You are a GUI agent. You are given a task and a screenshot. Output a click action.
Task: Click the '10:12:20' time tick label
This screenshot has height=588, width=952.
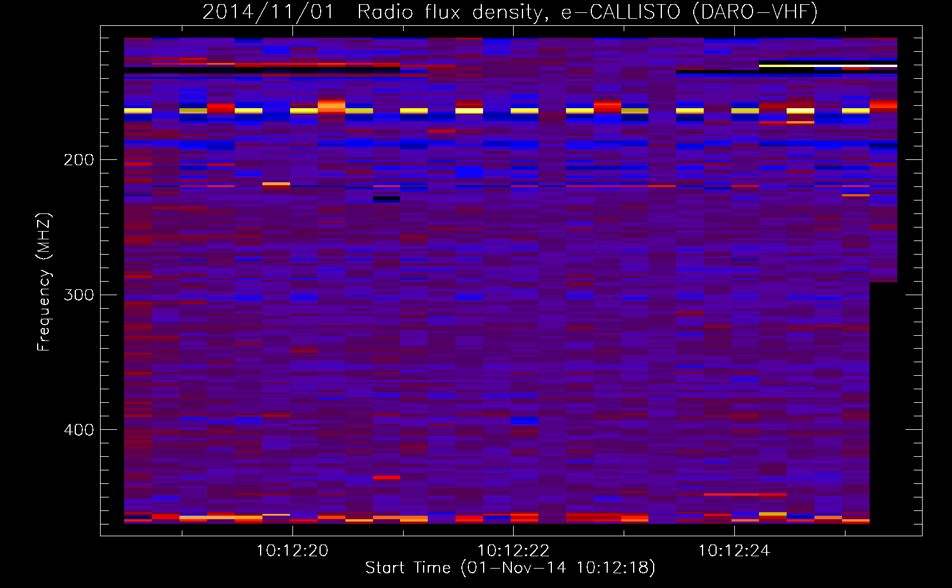tap(292, 551)
